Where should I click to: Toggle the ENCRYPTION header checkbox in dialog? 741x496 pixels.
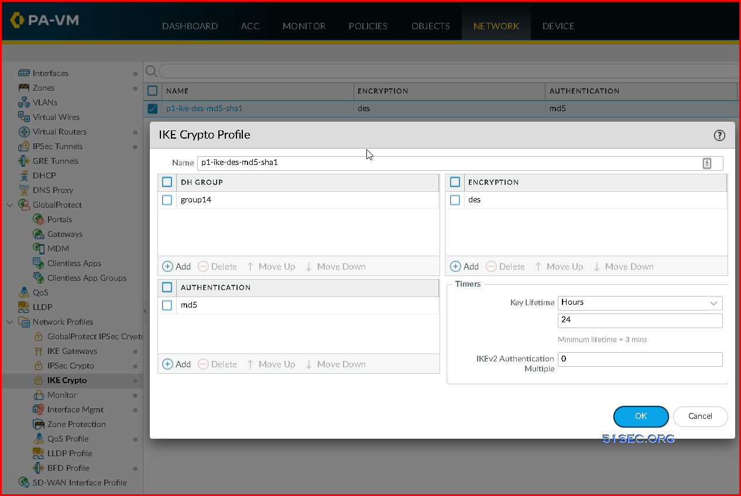point(455,182)
